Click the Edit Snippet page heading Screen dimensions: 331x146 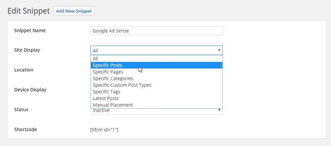(x=28, y=11)
